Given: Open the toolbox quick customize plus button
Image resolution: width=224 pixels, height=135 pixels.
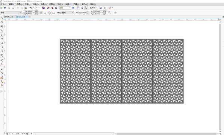Looking at the screenshot, I should coord(2,91).
